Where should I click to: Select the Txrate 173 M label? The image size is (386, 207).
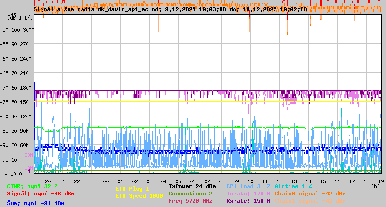pyautogui.click(x=248, y=194)
